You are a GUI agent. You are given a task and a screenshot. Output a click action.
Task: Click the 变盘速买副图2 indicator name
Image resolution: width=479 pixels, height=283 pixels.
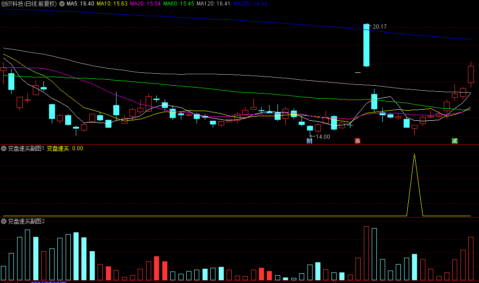[x=26, y=221]
